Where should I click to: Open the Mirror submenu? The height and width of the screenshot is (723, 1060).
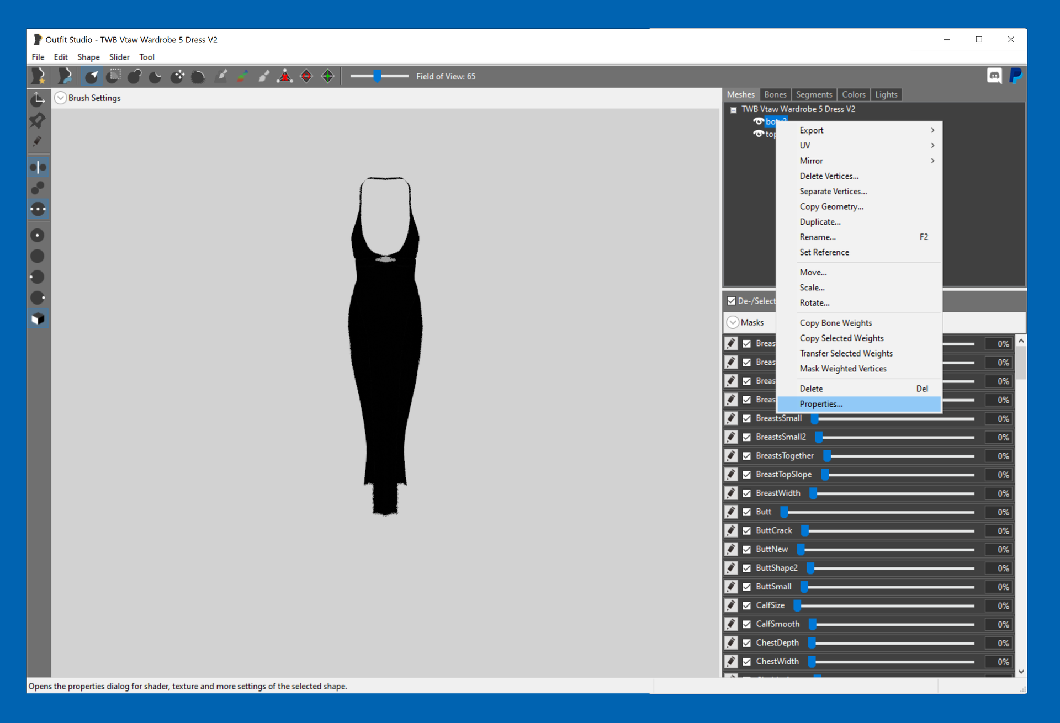coord(859,161)
